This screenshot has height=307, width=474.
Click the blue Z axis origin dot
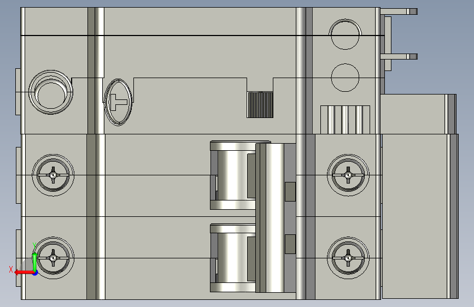point(36,273)
